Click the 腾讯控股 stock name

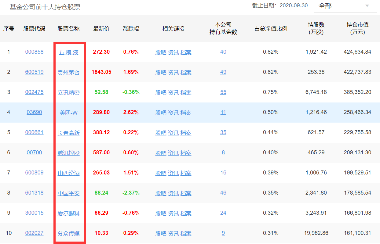point(69,153)
